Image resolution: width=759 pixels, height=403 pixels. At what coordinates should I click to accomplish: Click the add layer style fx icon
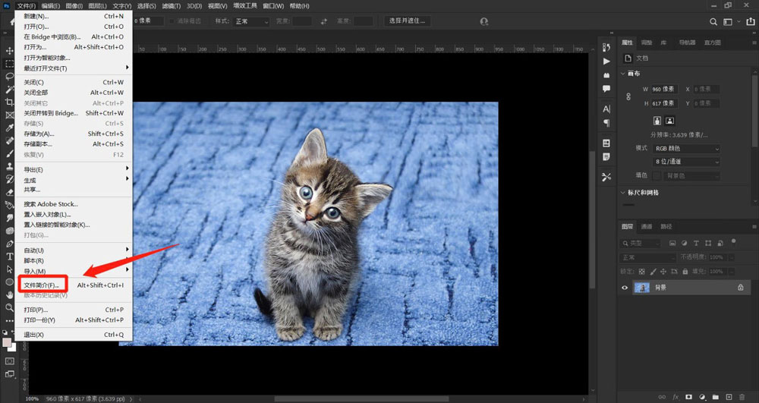[675, 396]
